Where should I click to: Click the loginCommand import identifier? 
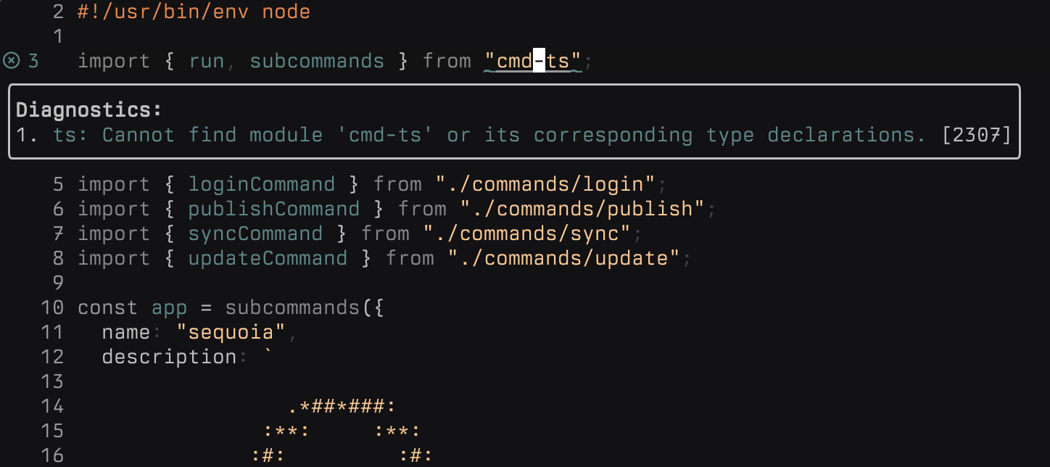(x=261, y=184)
